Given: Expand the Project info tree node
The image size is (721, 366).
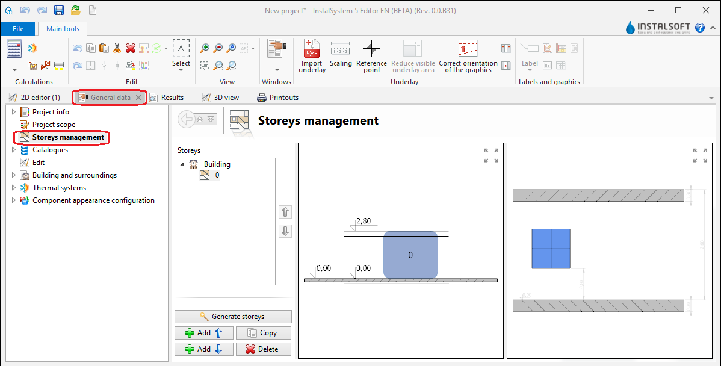Looking at the screenshot, I should (14, 112).
